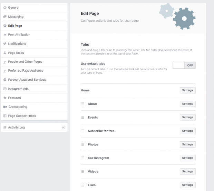The image size is (214, 191).
Task: Click the Notifications globe icon
Action: [5, 44]
